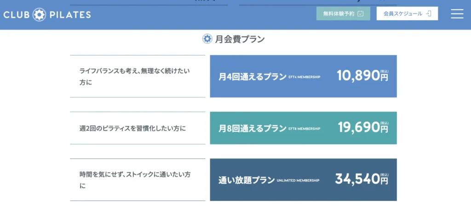Pick the 通い放題プラン title
Screen dimensions: 471x206
coord(246,180)
